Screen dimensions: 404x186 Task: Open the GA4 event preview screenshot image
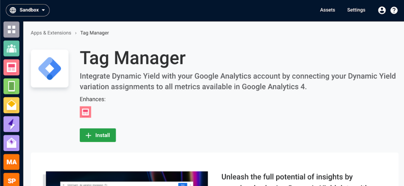[x=127, y=178]
